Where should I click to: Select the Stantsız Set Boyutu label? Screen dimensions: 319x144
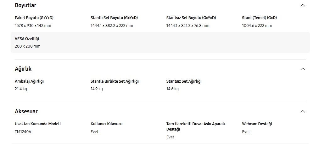(x=191, y=18)
